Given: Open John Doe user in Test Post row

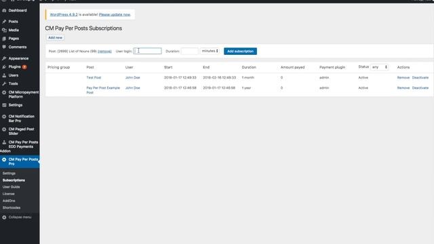Looking at the screenshot, I should coord(133,78).
